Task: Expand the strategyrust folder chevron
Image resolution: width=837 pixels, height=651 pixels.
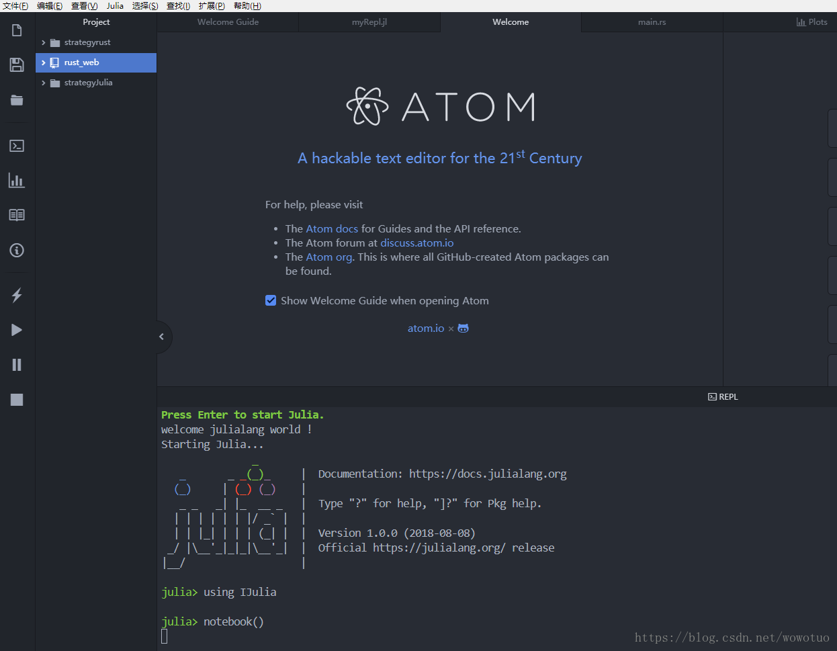Action: (x=44, y=42)
